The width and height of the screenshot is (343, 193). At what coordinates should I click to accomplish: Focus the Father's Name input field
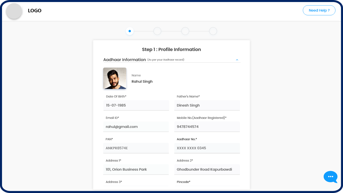(207, 105)
